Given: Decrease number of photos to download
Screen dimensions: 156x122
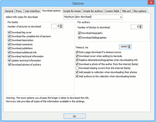Looking at the screenshot, I should click(140, 28).
